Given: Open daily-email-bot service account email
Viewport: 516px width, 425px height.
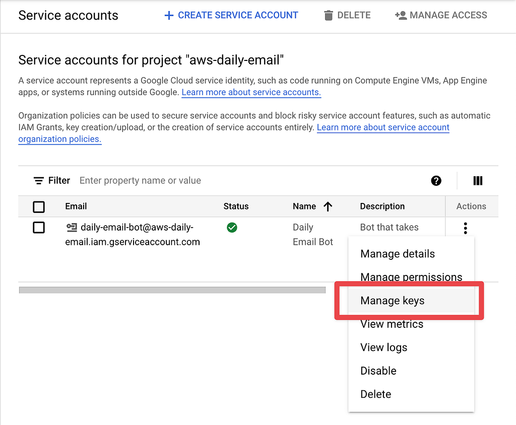Looking at the screenshot, I should (133, 235).
